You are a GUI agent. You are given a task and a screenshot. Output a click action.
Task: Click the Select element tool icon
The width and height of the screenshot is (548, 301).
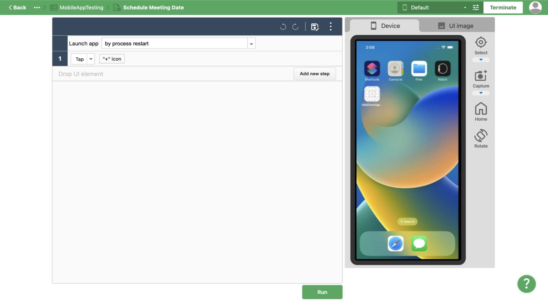coord(481,42)
